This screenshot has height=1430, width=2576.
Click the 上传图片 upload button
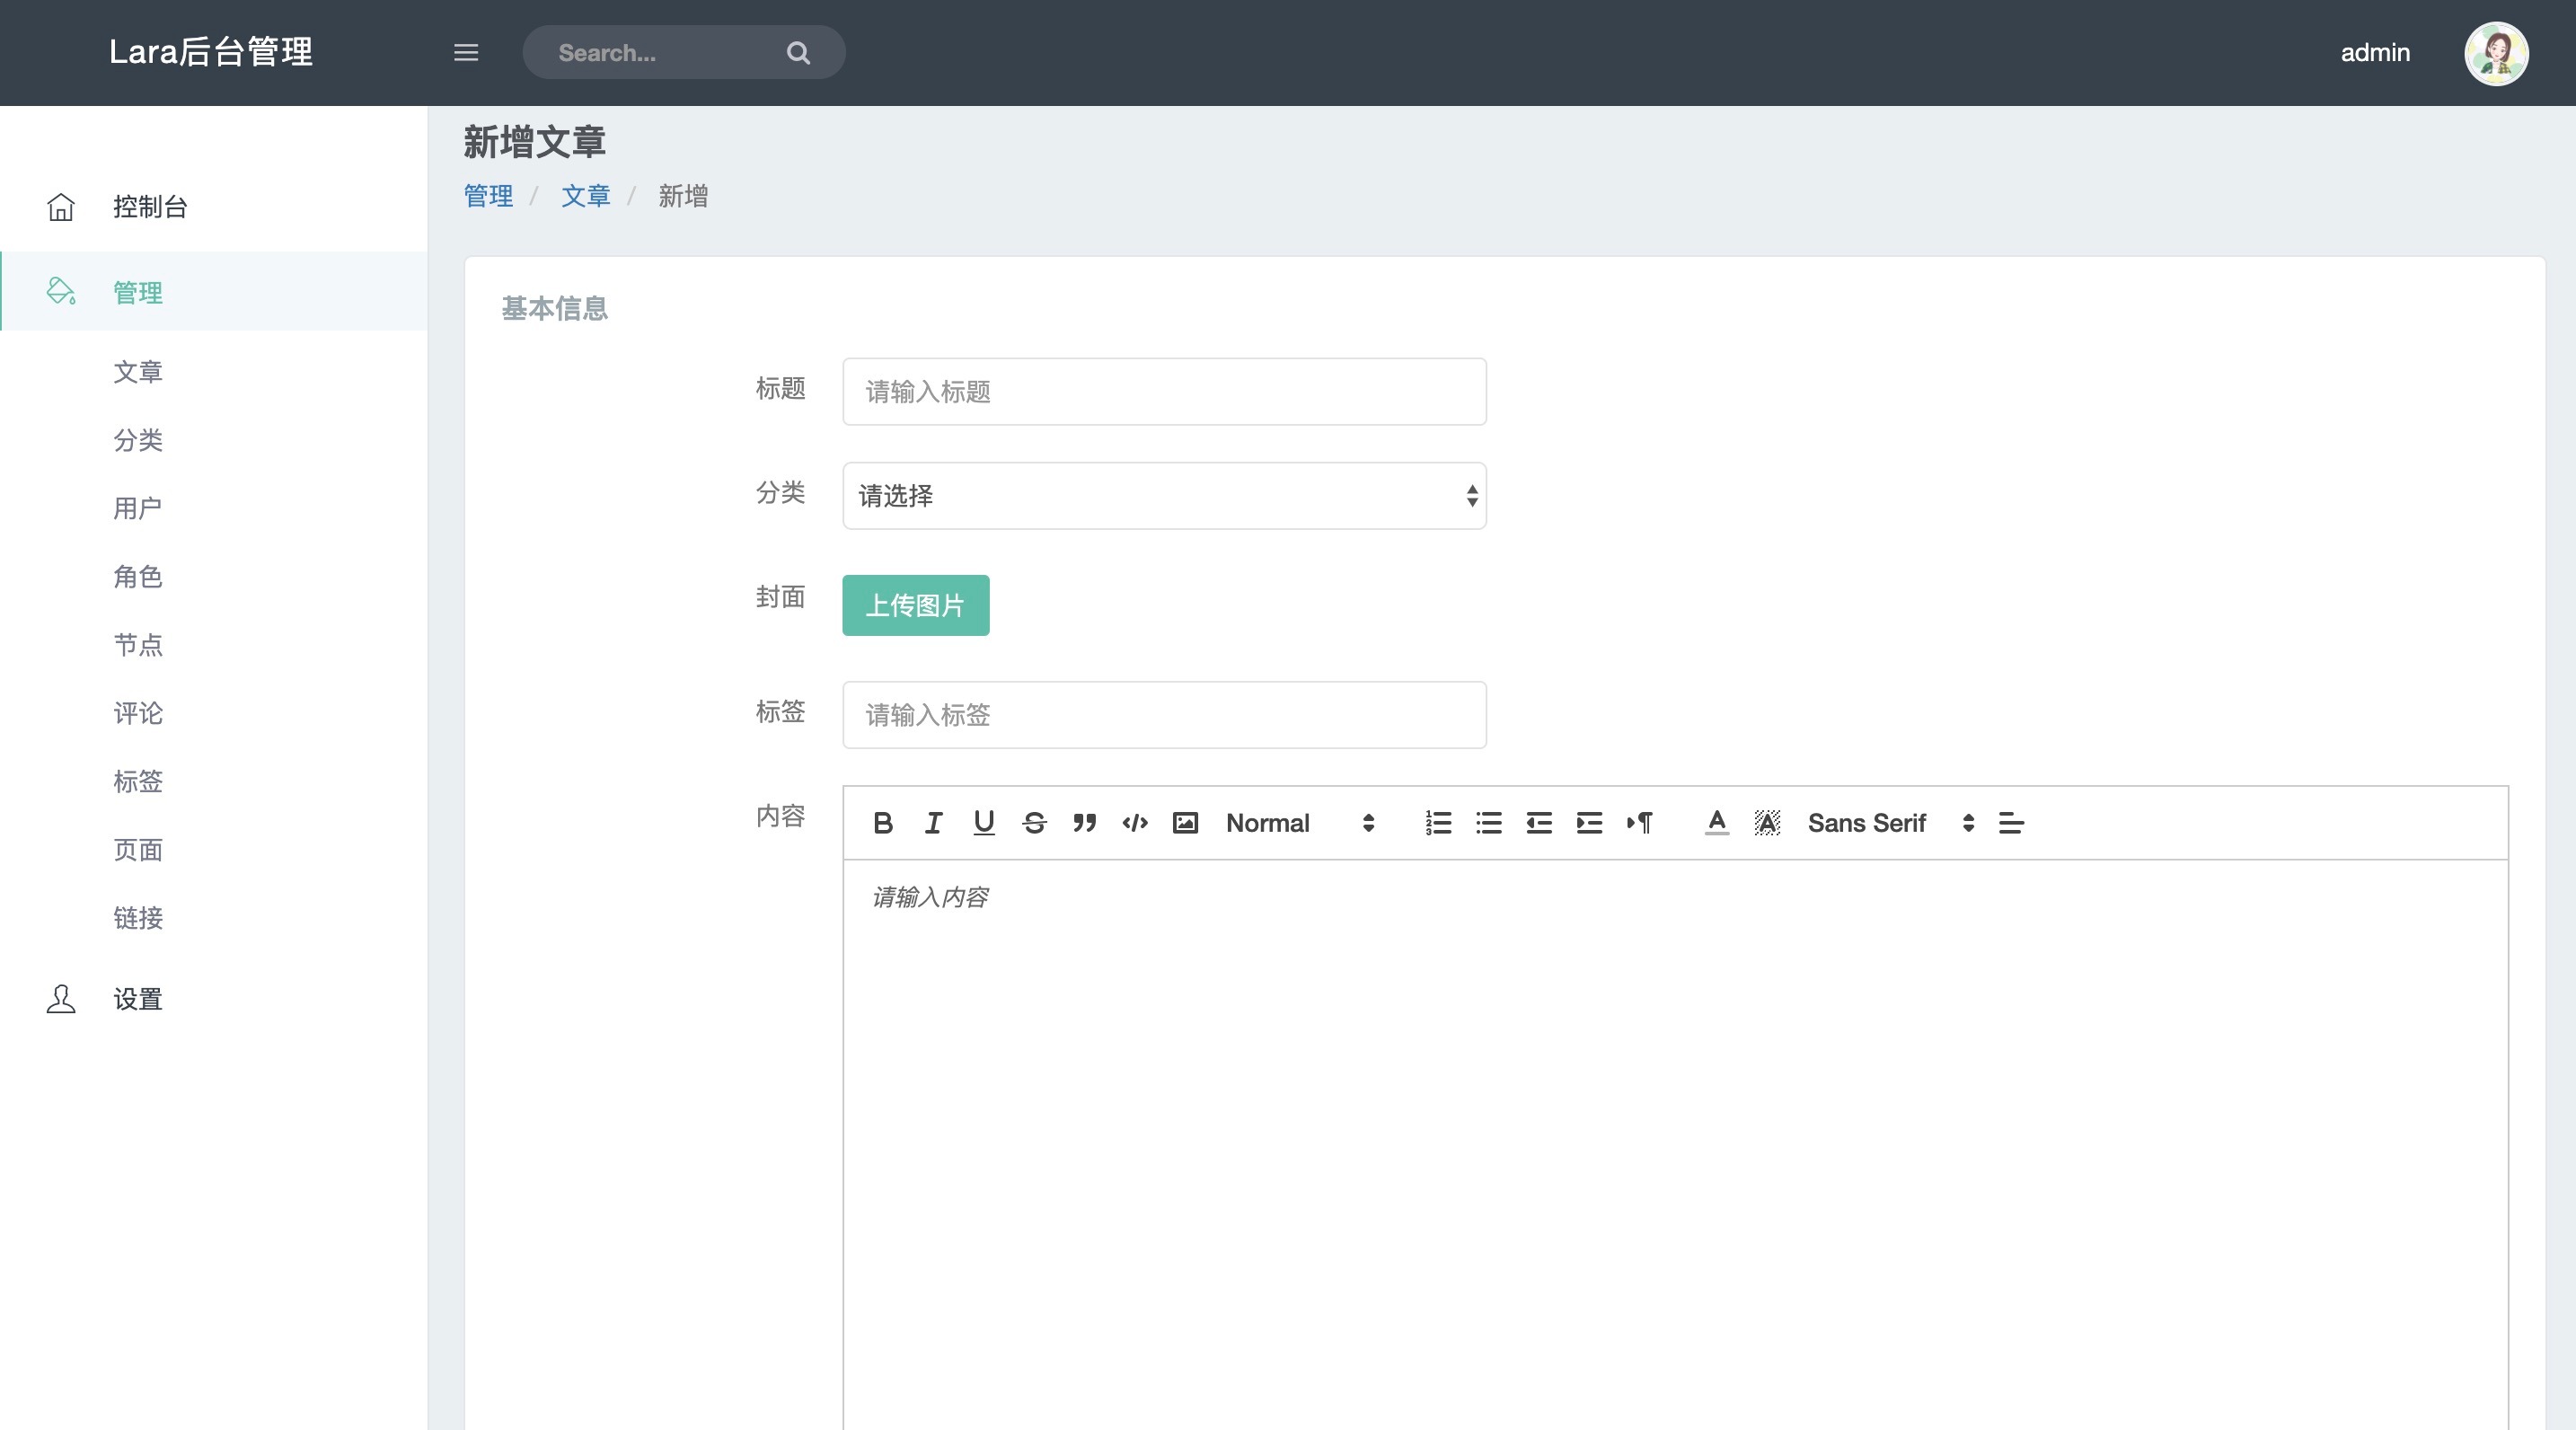[x=915, y=605]
